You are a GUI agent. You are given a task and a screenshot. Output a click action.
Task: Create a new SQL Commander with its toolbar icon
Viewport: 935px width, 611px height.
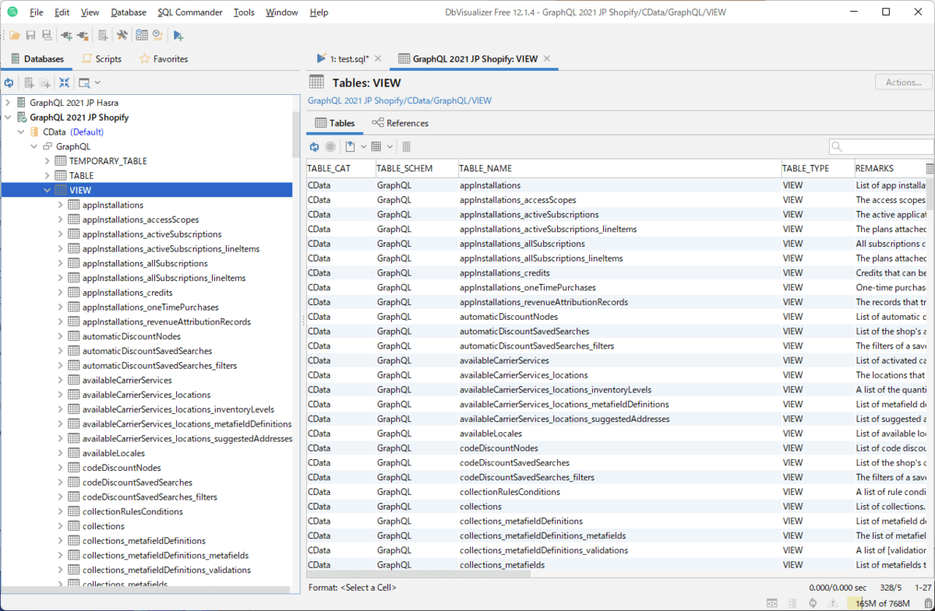pos(102,35)
